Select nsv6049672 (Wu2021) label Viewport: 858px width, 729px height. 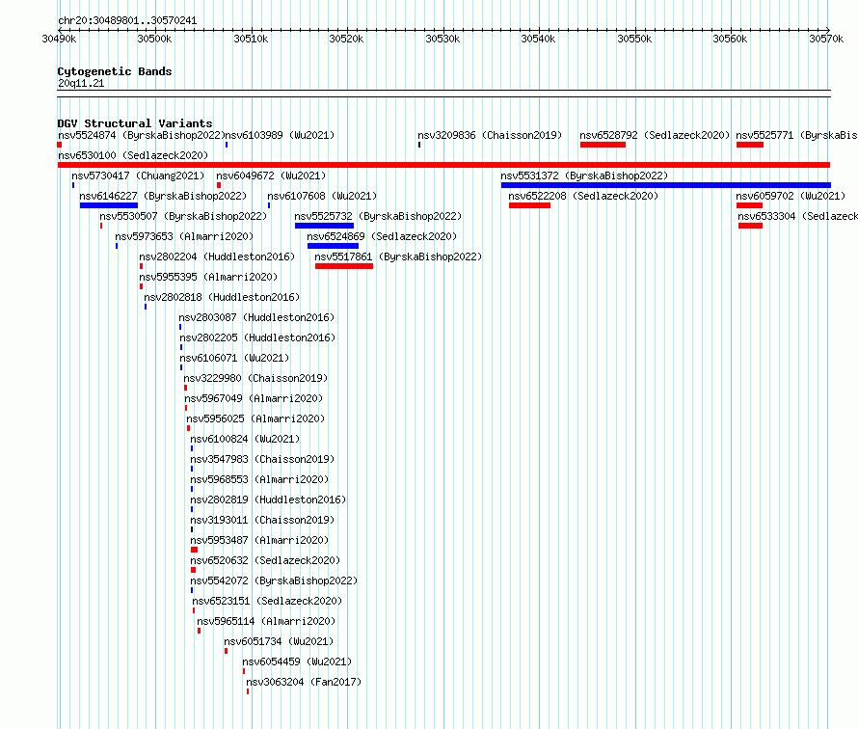pos(271,175)
